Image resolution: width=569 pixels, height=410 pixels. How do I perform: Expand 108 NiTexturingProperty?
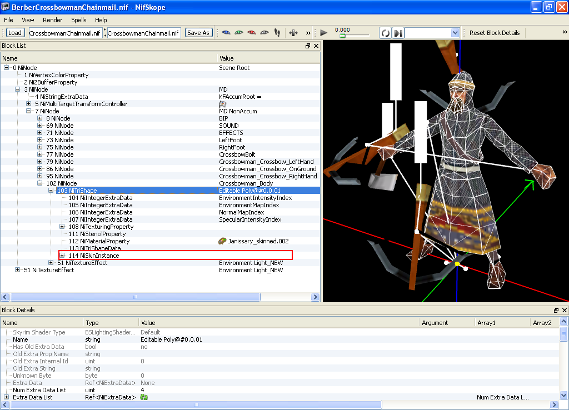pos(62,227)
